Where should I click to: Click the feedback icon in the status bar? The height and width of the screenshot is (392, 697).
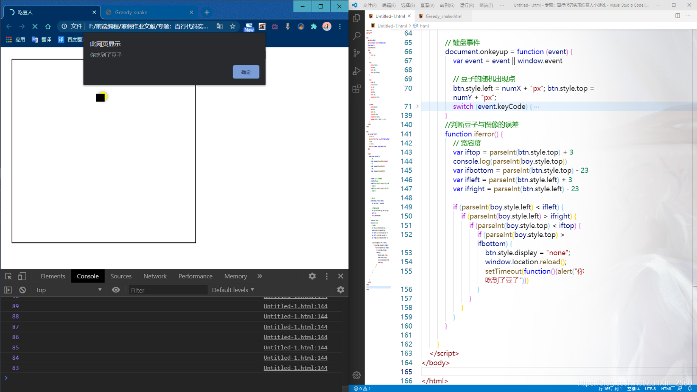[679, 389]
